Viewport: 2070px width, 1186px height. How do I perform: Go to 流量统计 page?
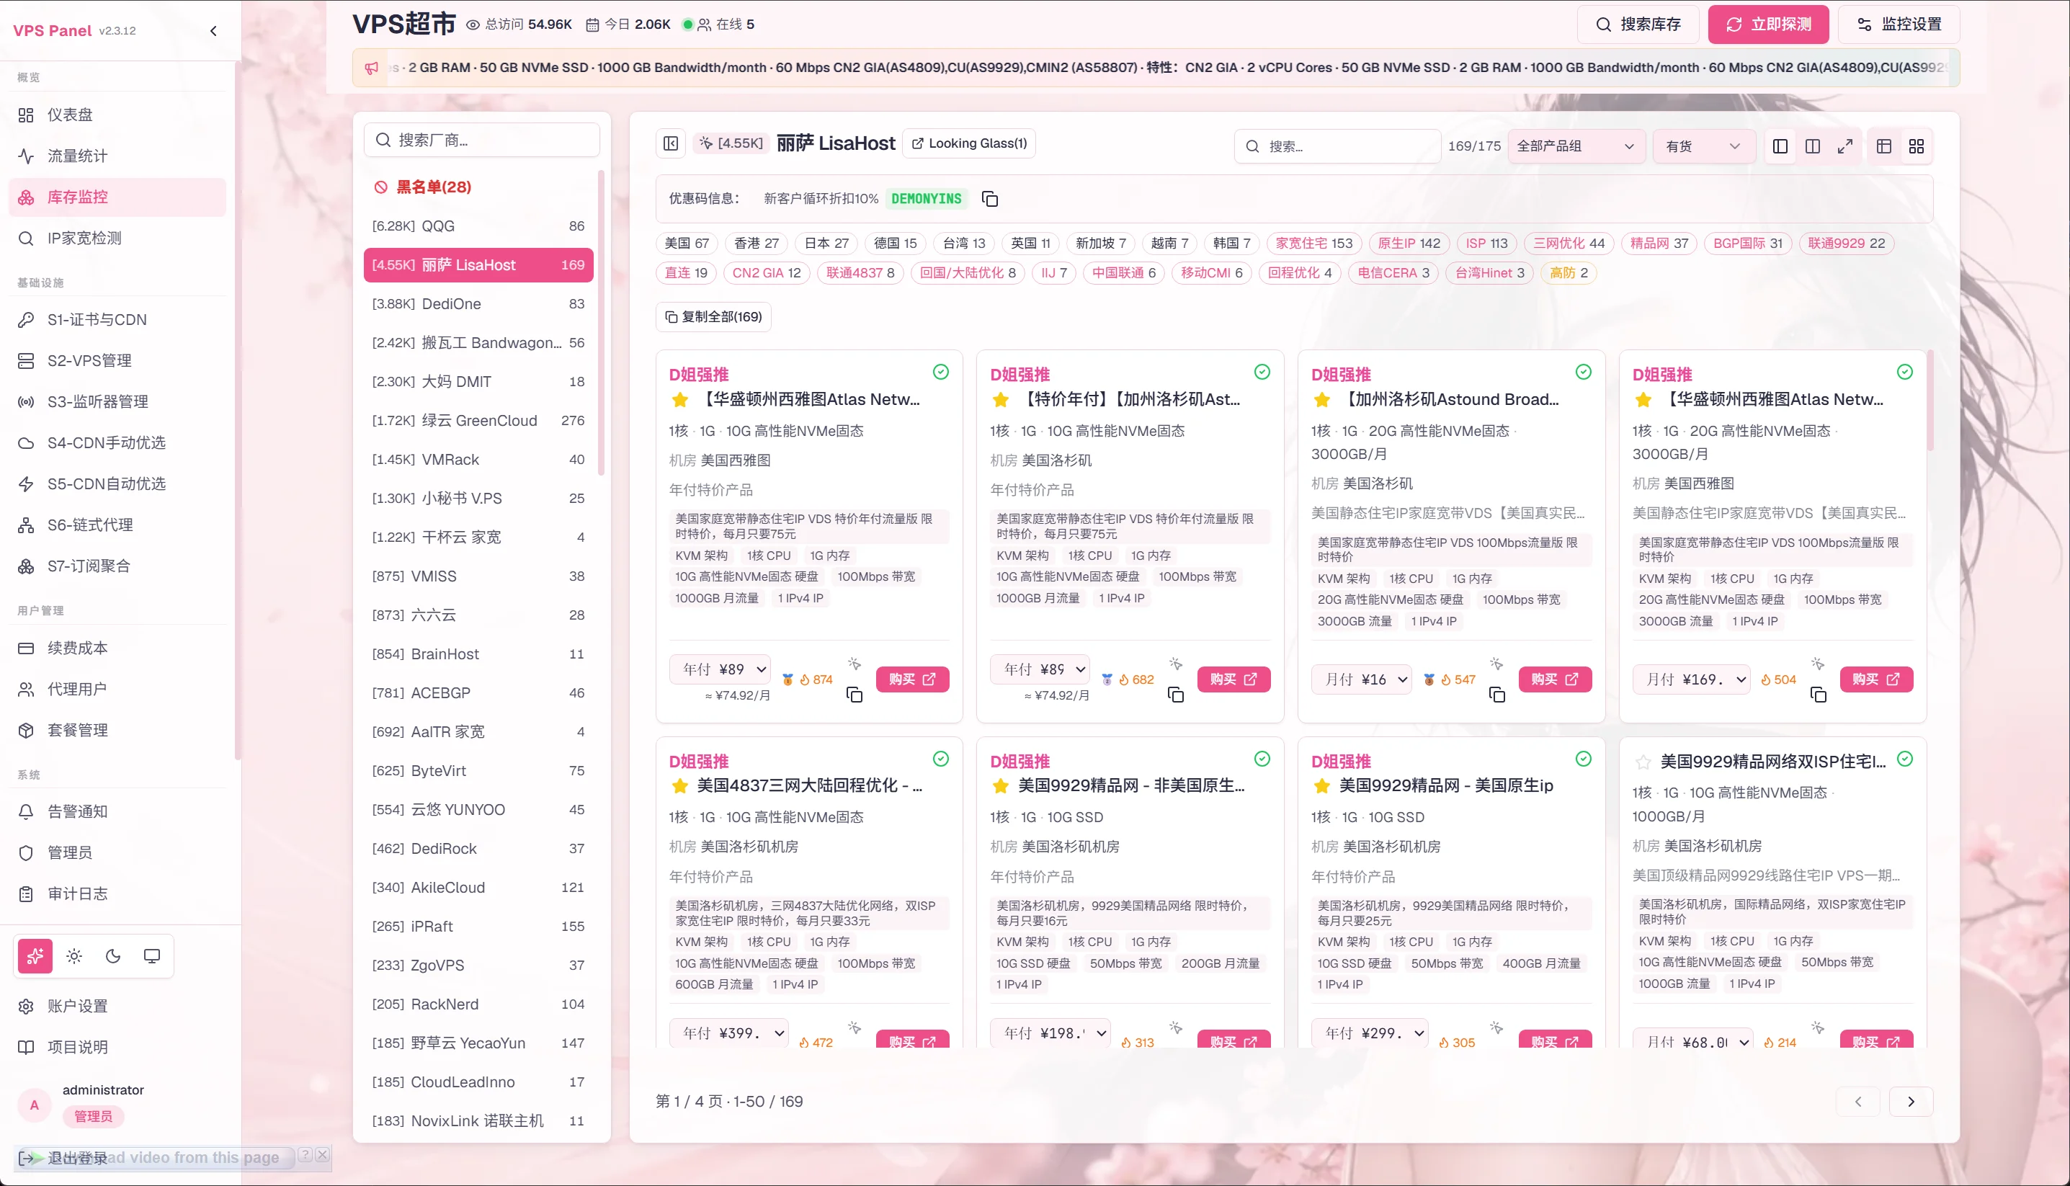117,156
